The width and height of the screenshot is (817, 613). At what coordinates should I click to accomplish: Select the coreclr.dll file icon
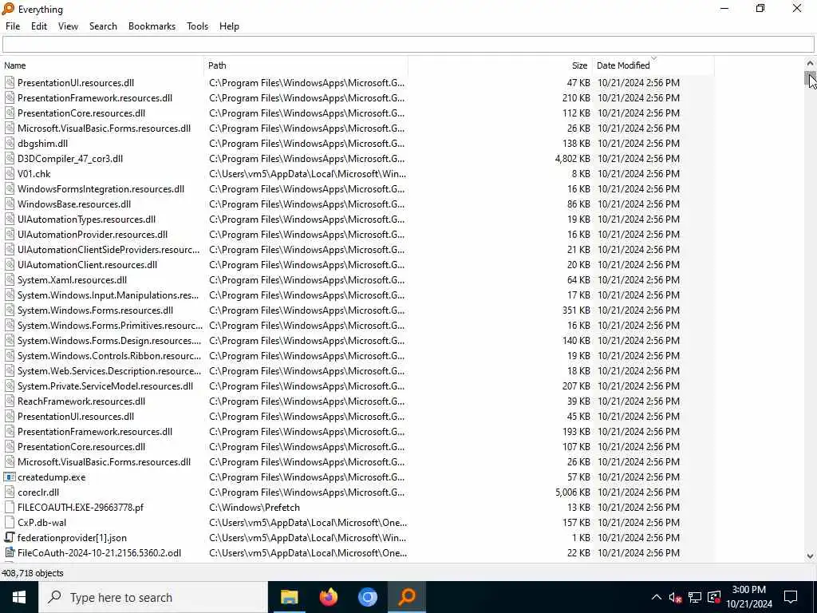coord(10,492)
